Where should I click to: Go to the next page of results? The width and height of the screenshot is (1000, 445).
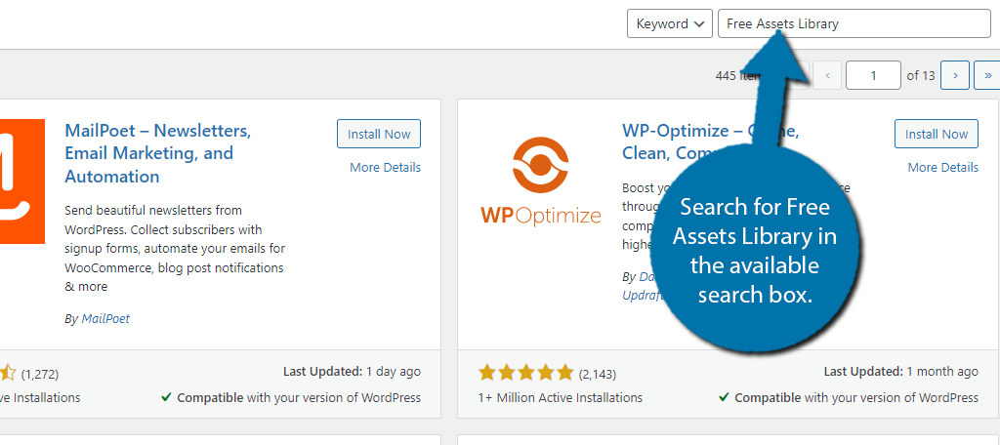[x=955, y=75]
